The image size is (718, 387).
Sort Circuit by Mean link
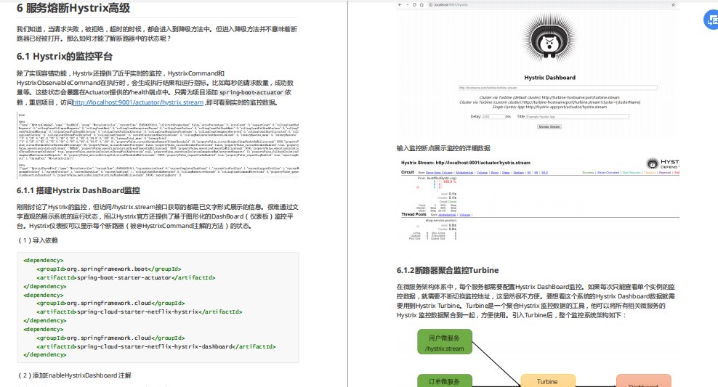pos(506,173)
